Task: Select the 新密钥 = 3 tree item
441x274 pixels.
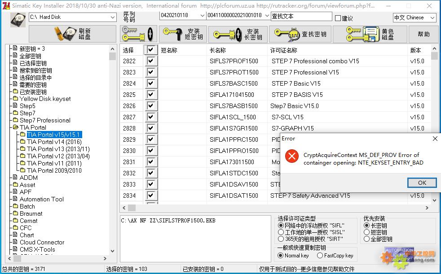Action: tap(32, 49)
